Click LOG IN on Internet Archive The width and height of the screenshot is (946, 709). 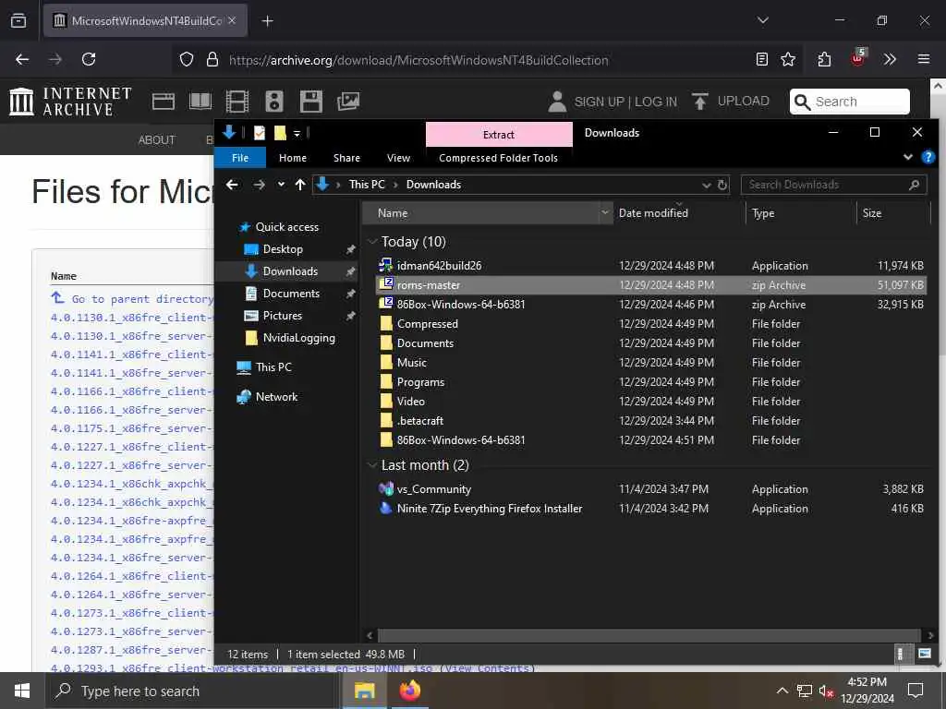pyautogui.click(x=655, y=102)
